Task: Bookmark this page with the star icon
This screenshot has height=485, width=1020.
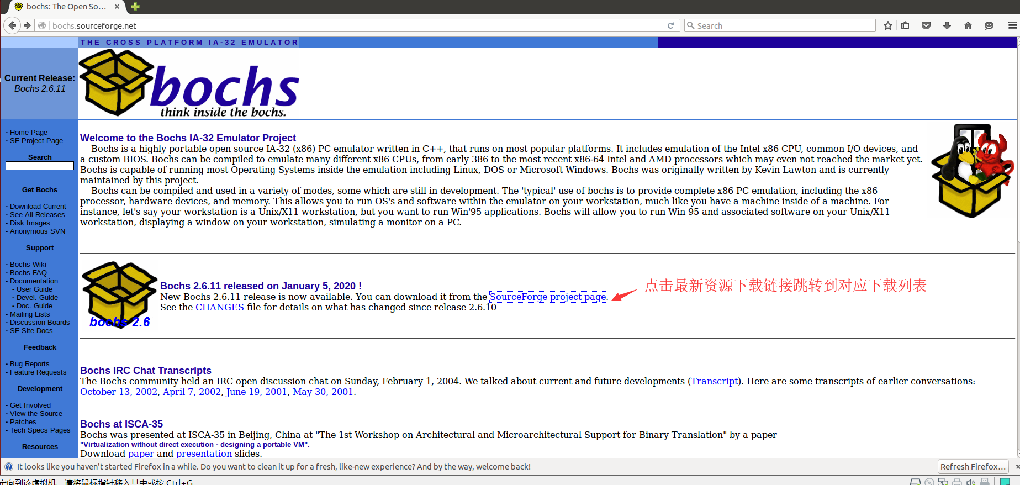Action: 888,25
